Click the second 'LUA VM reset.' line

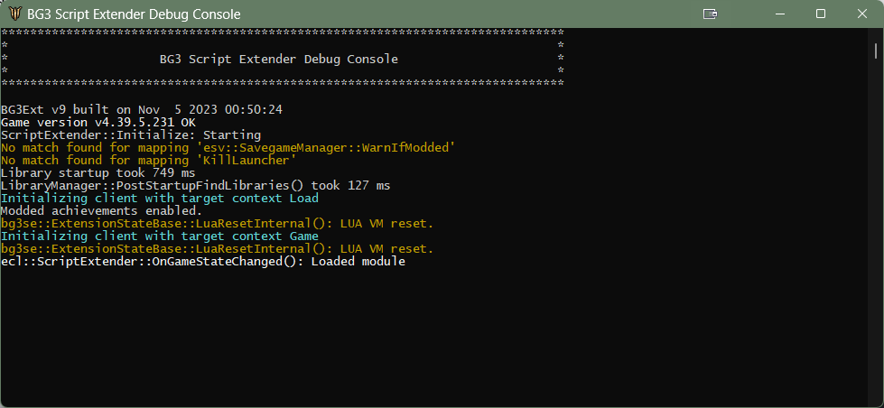point(218,249)
